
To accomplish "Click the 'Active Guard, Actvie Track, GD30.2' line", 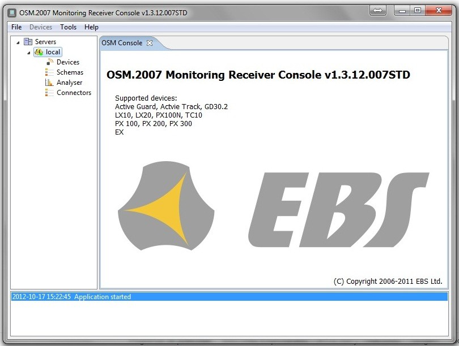I will coord(171,107).
